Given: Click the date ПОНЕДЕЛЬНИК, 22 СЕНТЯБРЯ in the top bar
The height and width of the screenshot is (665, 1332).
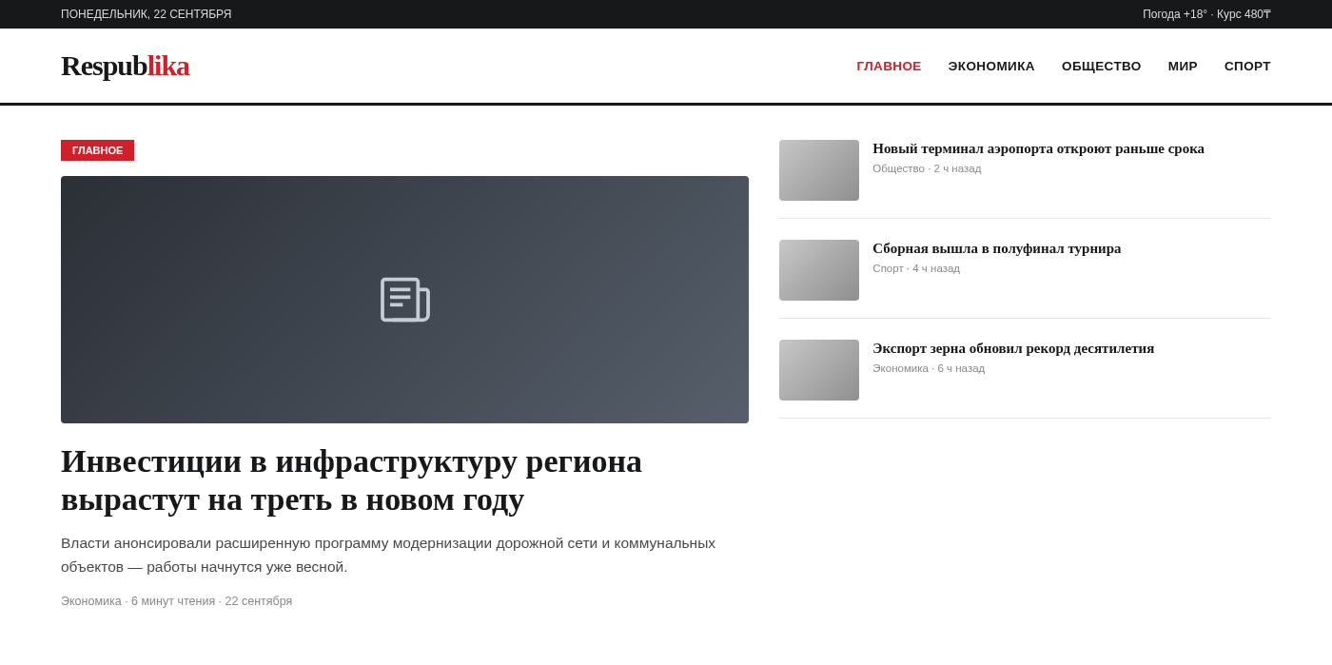Looking at the screenshot, I should [x=147, y=14].
